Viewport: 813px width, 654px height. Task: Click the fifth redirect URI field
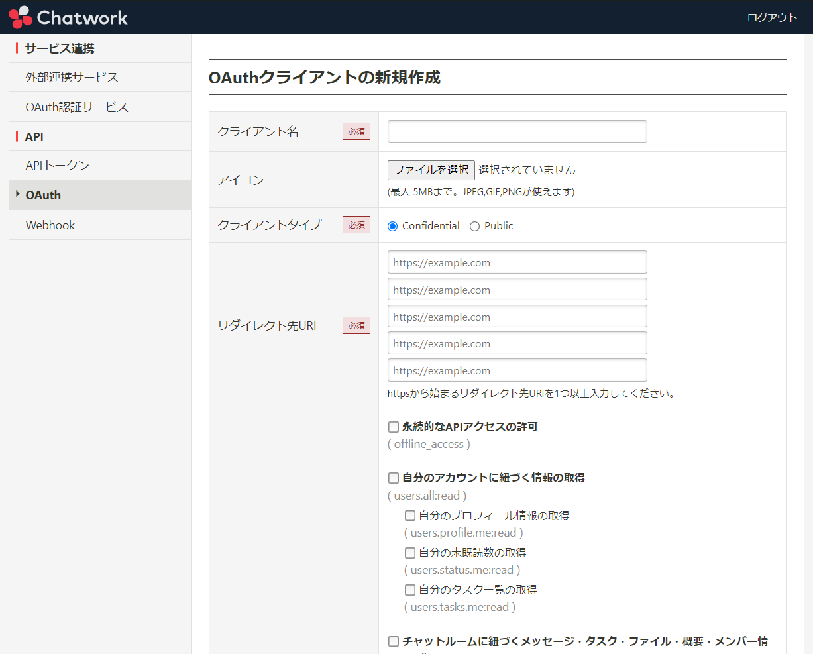(517, 370)
